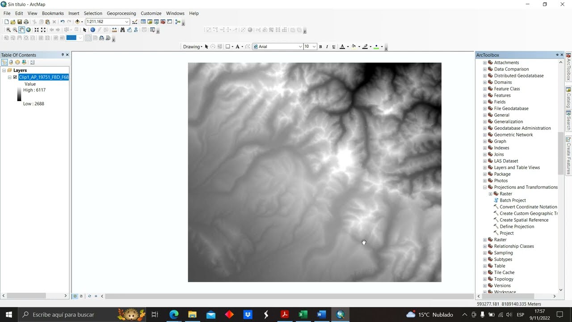Expand the Raster toolset under Projections
This screenshot has height=322, width=572.
pos(490,194)
